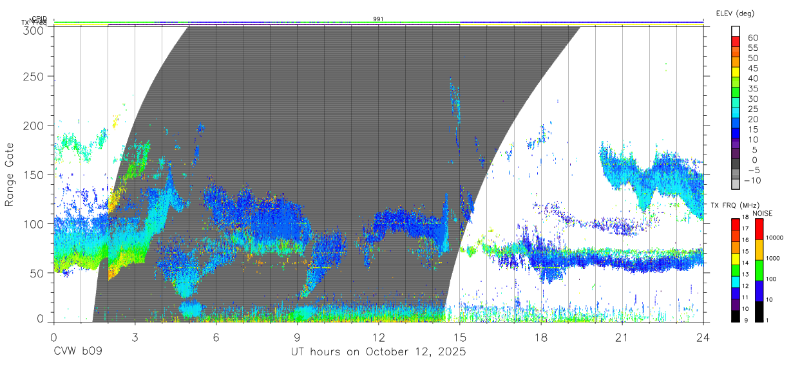
Task: Pick green swatch between 30 and 35 elevation
Action: point(736,91)
